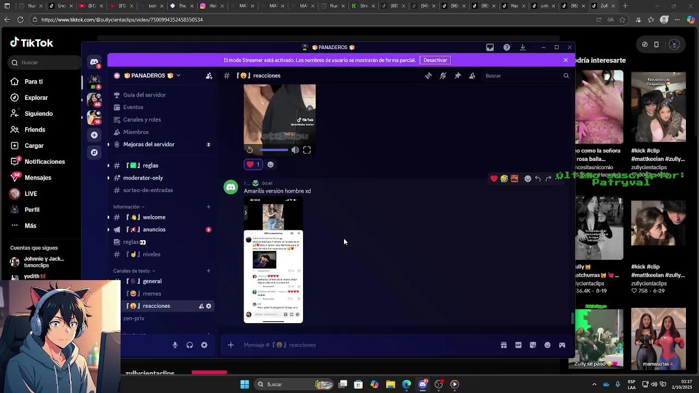Click green download update icon
This screenshot has width=699, height=393.
(x=523, y=47)
